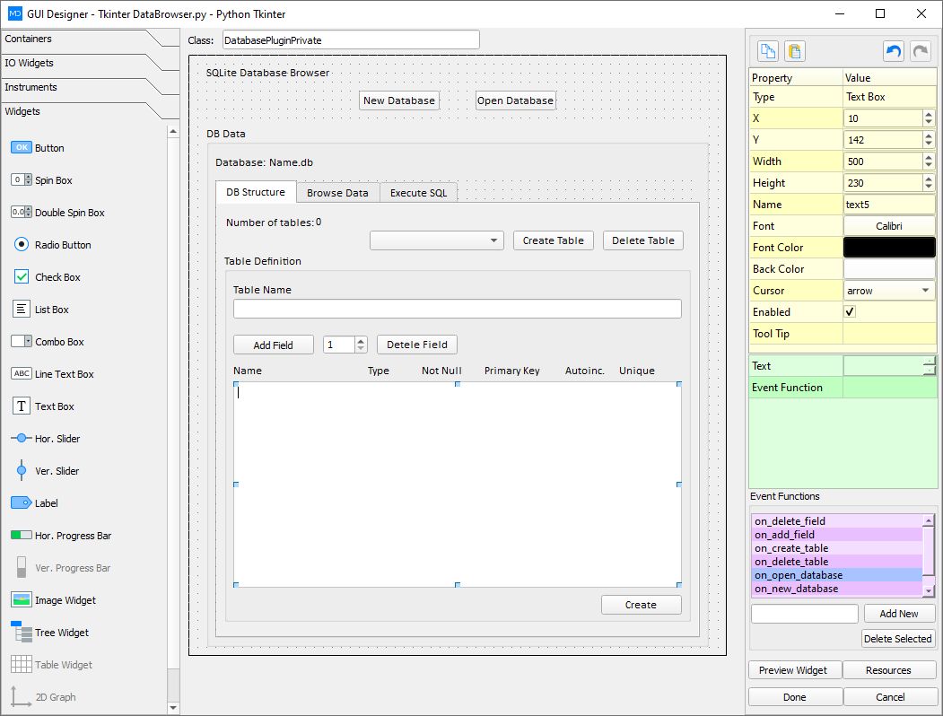Select the Line Text Box widget icon
This screenshot has height=716, width=943.
tap(21, 373)
